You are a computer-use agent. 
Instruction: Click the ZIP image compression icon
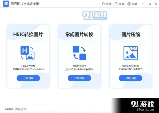[x=130, y=53]
